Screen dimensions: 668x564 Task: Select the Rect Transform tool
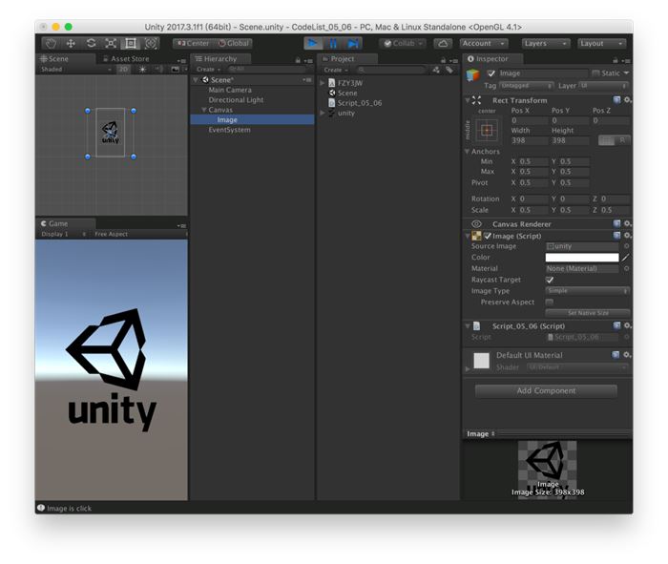pos(131,43)
